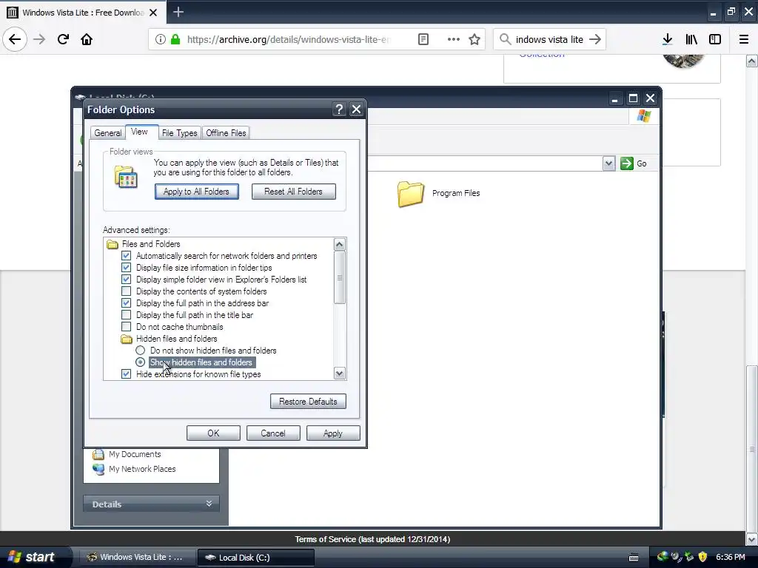Click Advanced settings scroll up arrow

(339, 244)
